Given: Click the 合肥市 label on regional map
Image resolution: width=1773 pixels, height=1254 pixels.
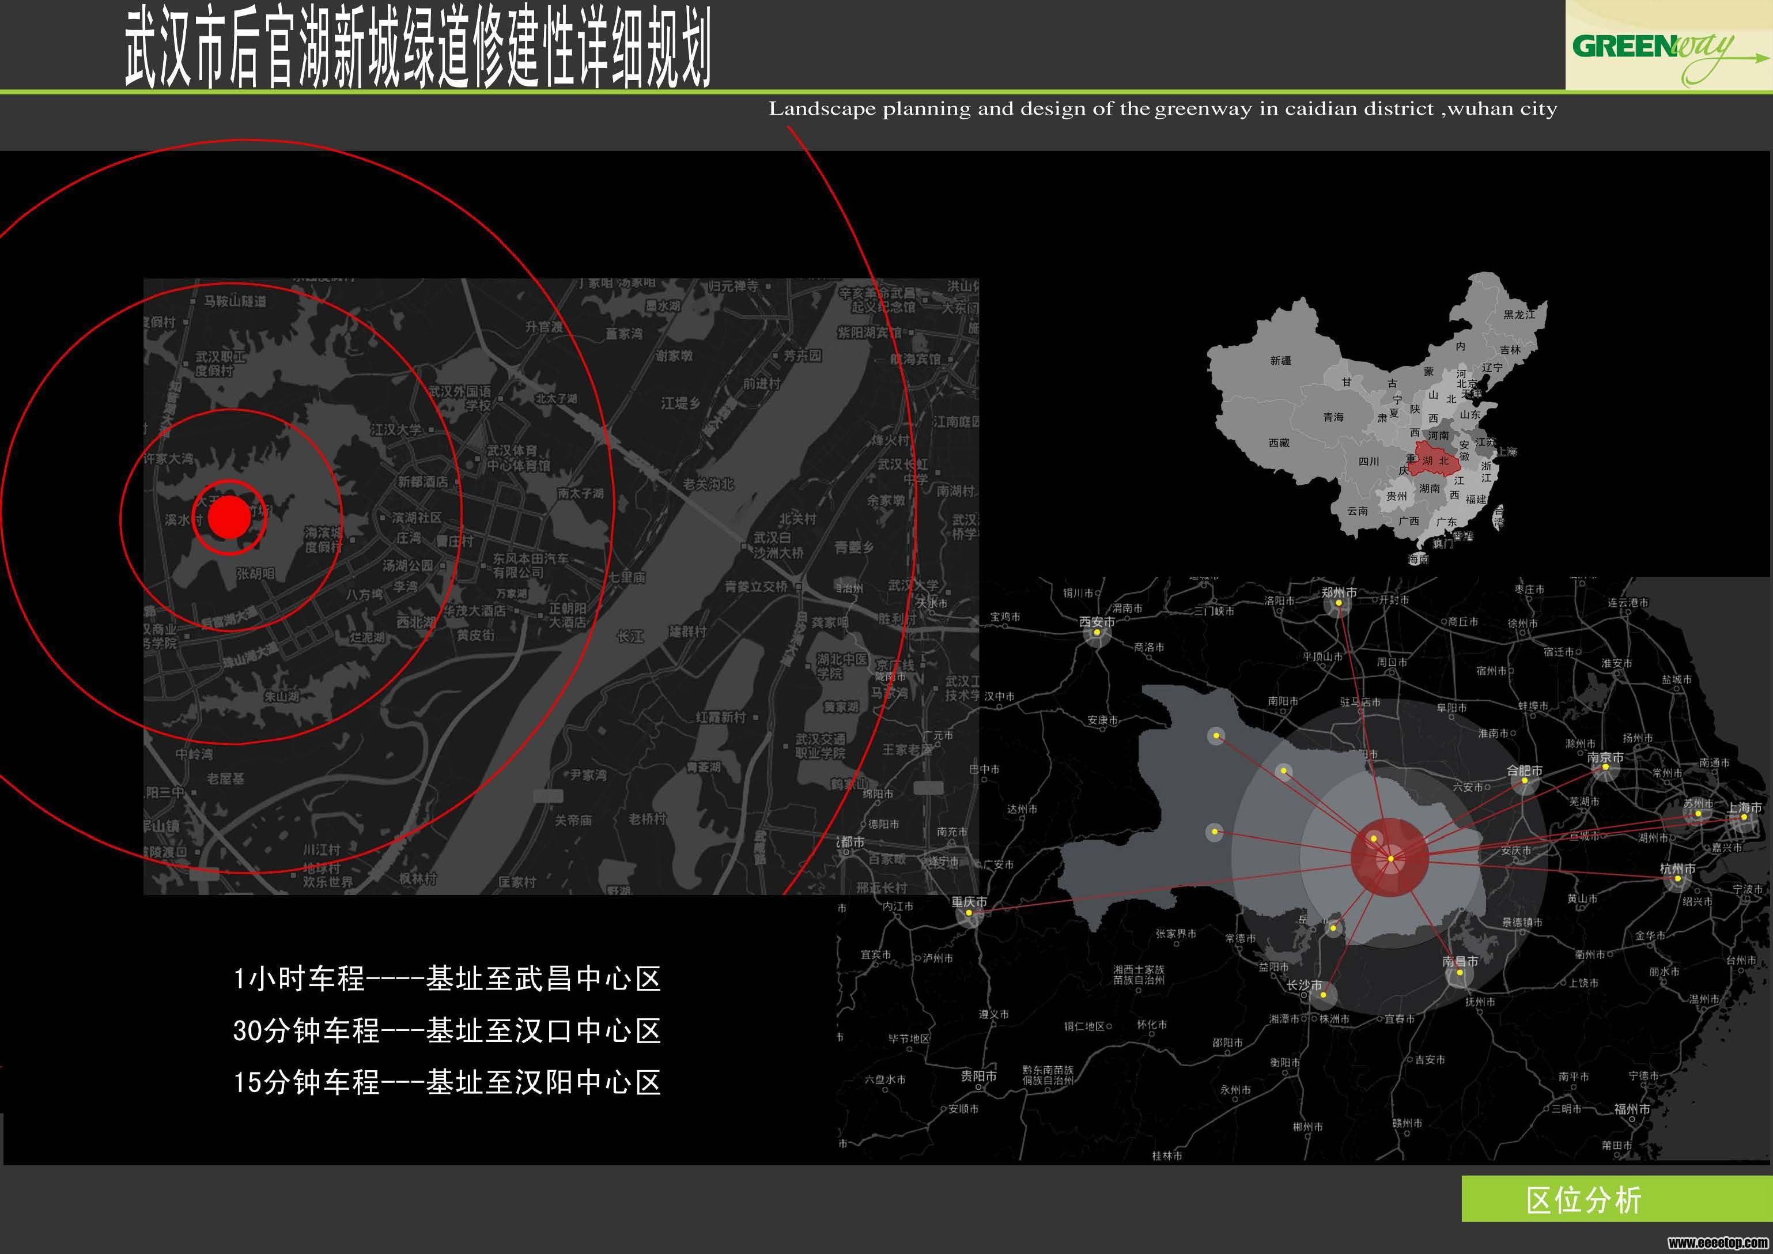Looking at the screenshot, I should 1524,770.
